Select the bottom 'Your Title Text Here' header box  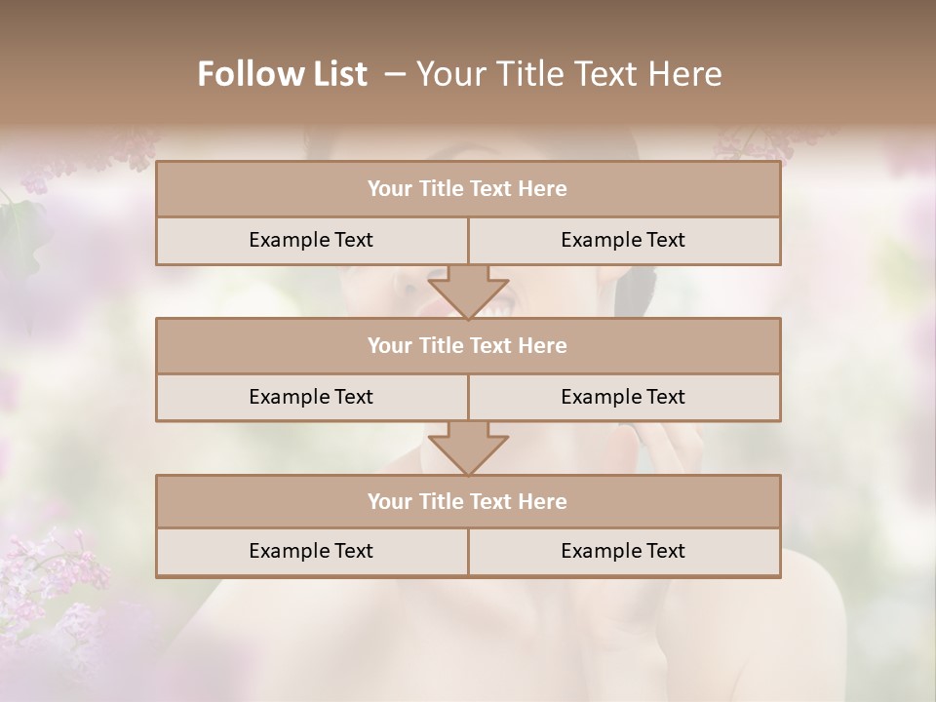click(x=467, y=501)
